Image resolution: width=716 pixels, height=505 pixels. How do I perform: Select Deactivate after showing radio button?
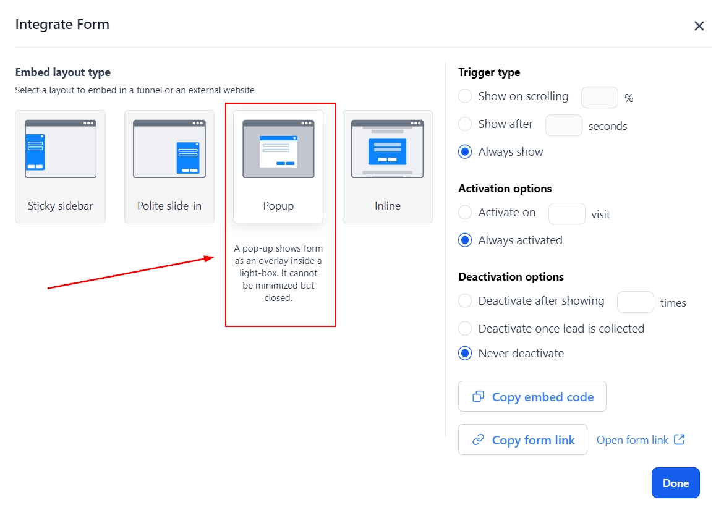(465, 301)
